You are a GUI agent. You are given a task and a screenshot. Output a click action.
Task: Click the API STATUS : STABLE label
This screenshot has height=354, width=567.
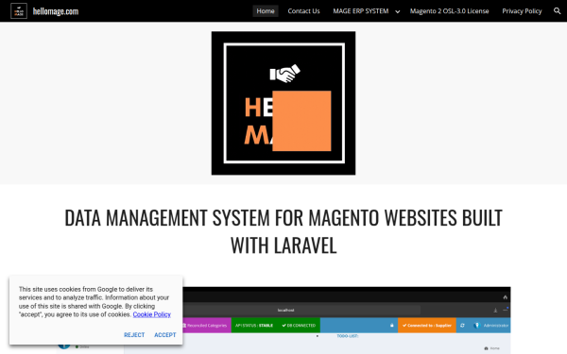pyautogui.click(x=254, y=326)
